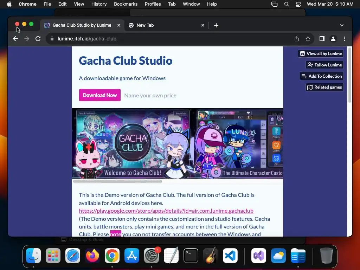Viewport: 360px width, 270px height.
Task: Open the Weather app from the Dock
Action: click(x=278, y=256)
